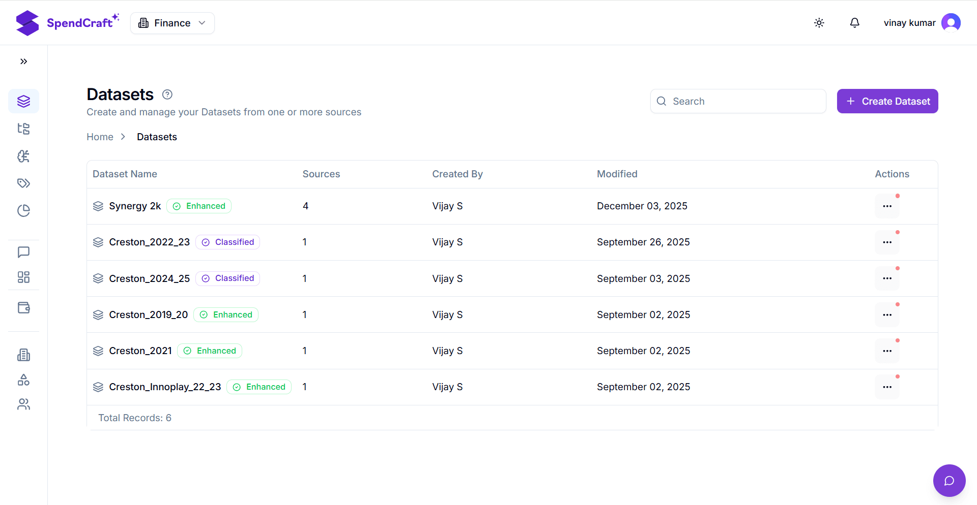Open the classification tool in the sidebar
Image resolution: width=977 pixels, height=505 pixels.
tap(23, 156)
